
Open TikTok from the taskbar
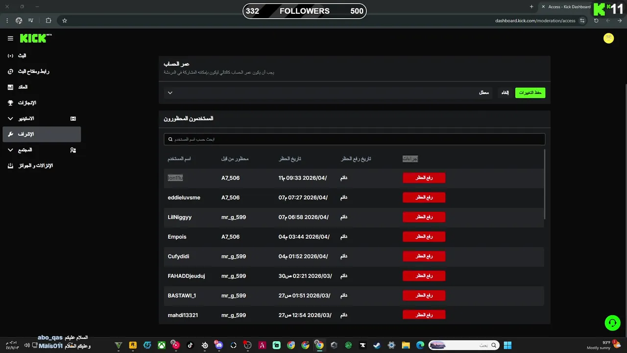point(190,345)
